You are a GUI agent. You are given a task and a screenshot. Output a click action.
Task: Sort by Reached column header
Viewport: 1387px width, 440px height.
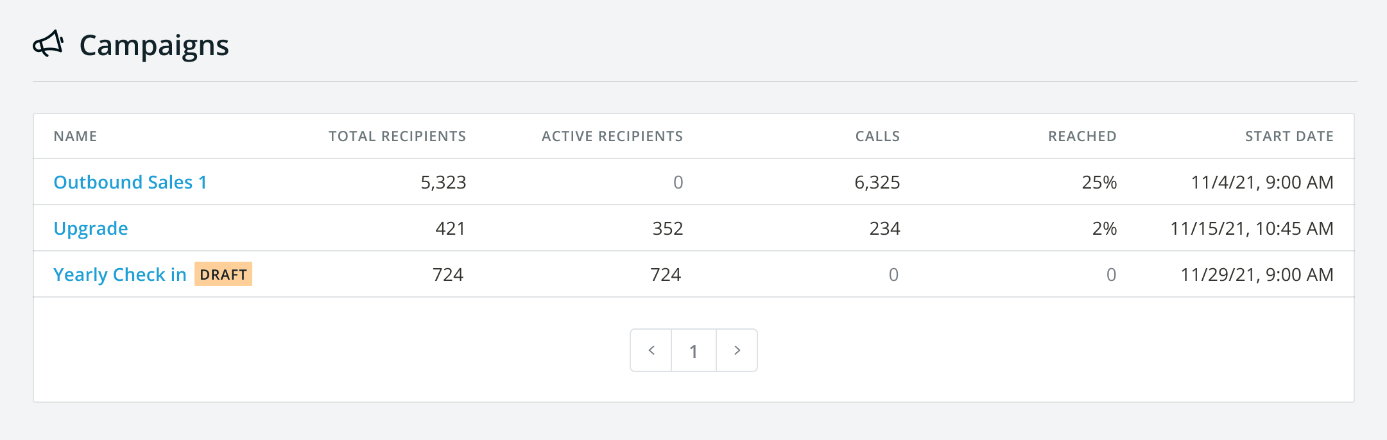tap(1082, 136)
